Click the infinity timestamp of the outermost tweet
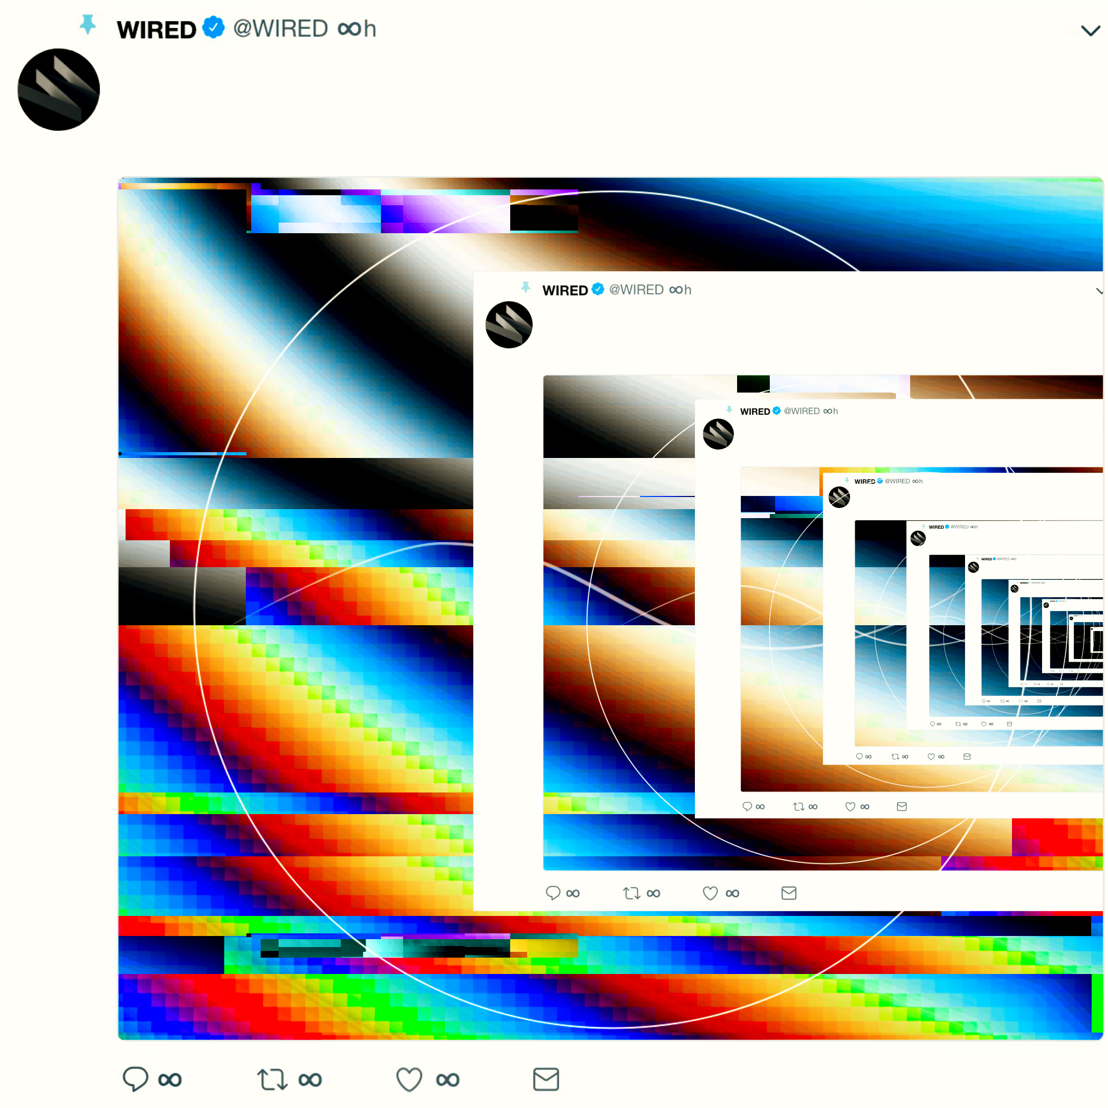This screenshot has height=1108, width=1108. (356, 28)
